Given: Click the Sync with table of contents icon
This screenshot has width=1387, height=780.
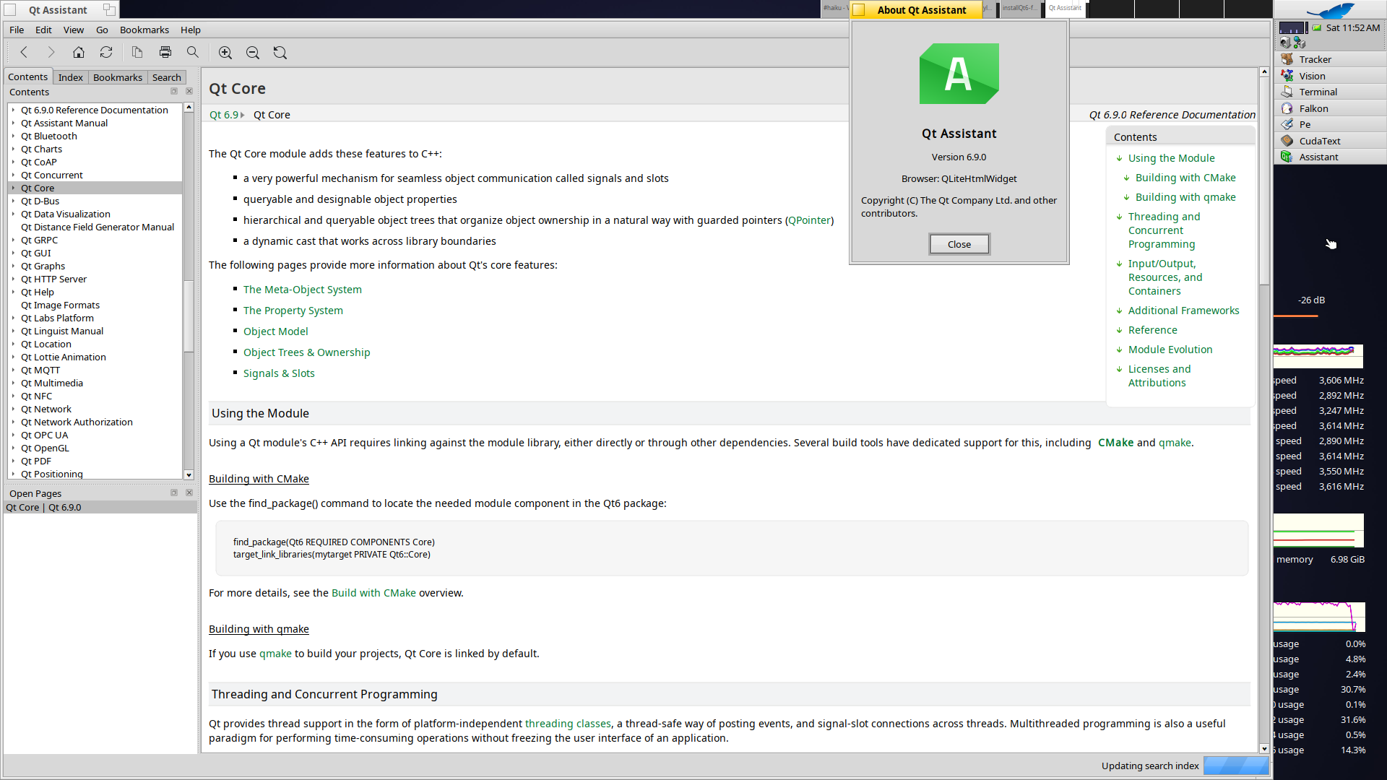Looking at the screenshot, I should point(106,52).
